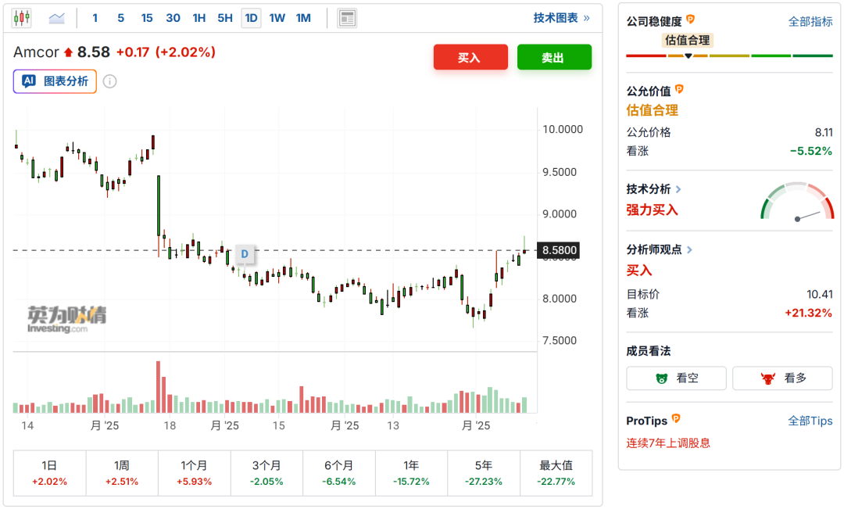Click the tallest red volume bar

pos(158,387)
